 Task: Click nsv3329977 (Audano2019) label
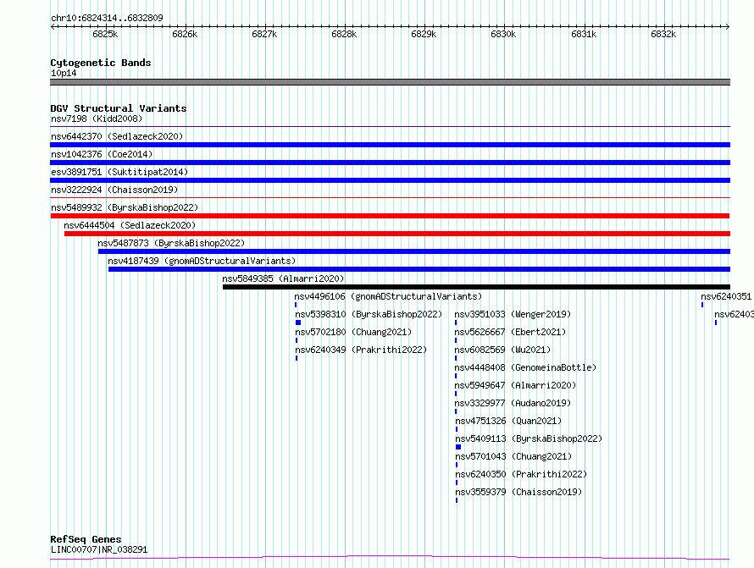[x=513, y=403]
